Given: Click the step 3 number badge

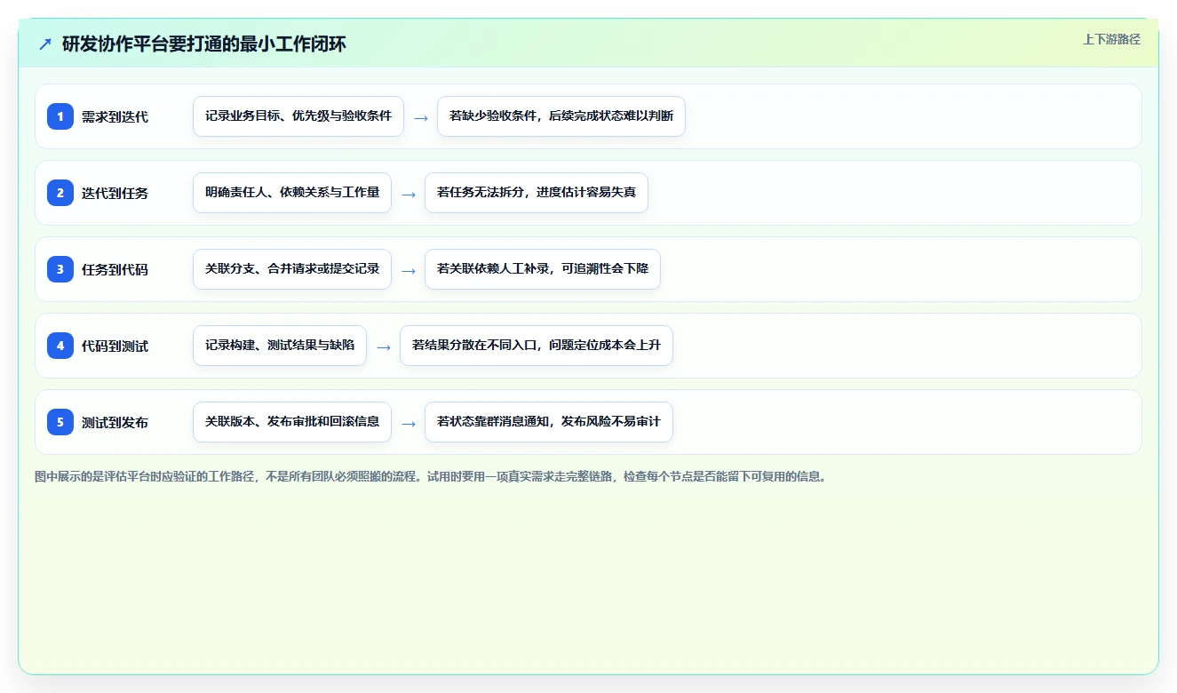Looking at the screenshot, I should click(x=60, y=269).
